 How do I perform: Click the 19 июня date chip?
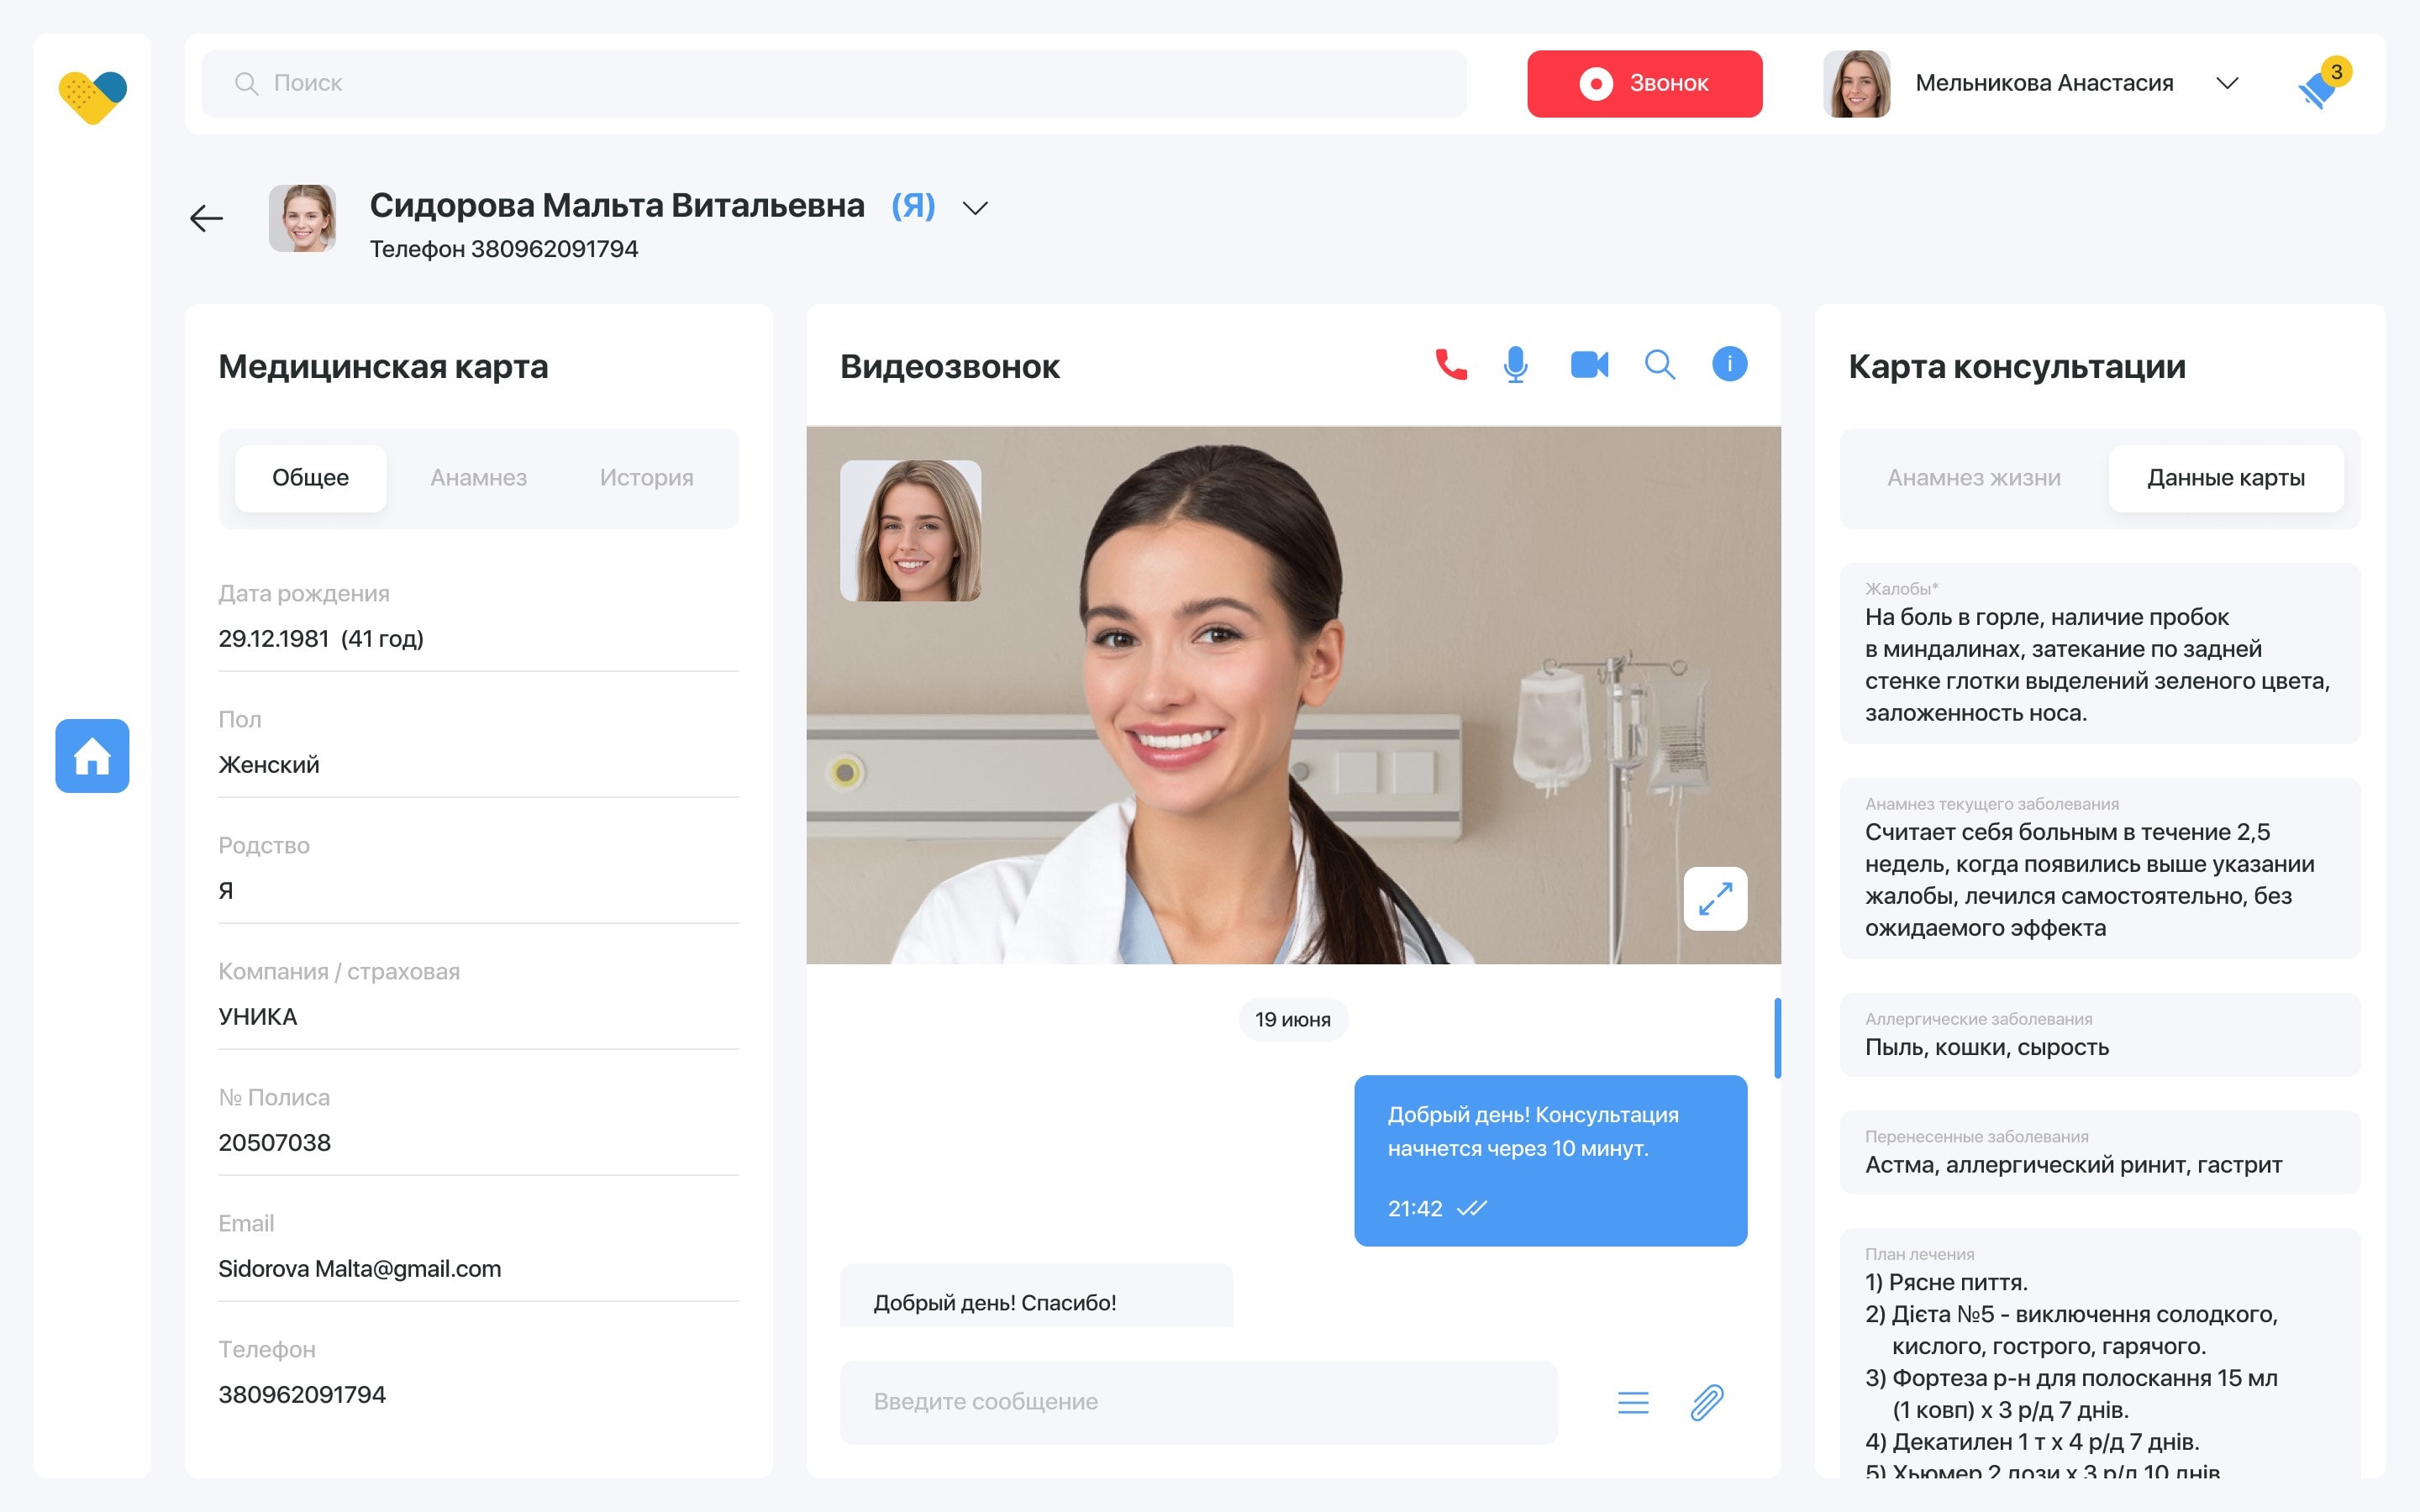click(1293, 1020)
